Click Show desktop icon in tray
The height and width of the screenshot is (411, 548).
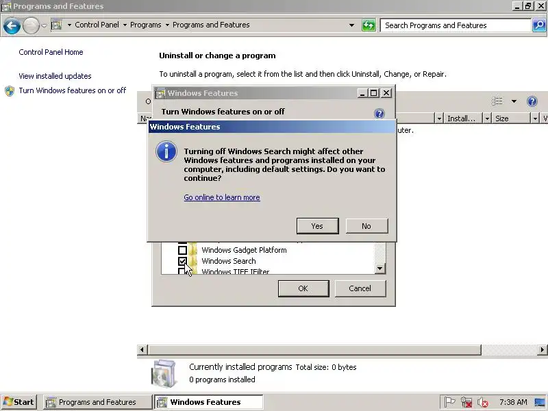tap(540, 402)
